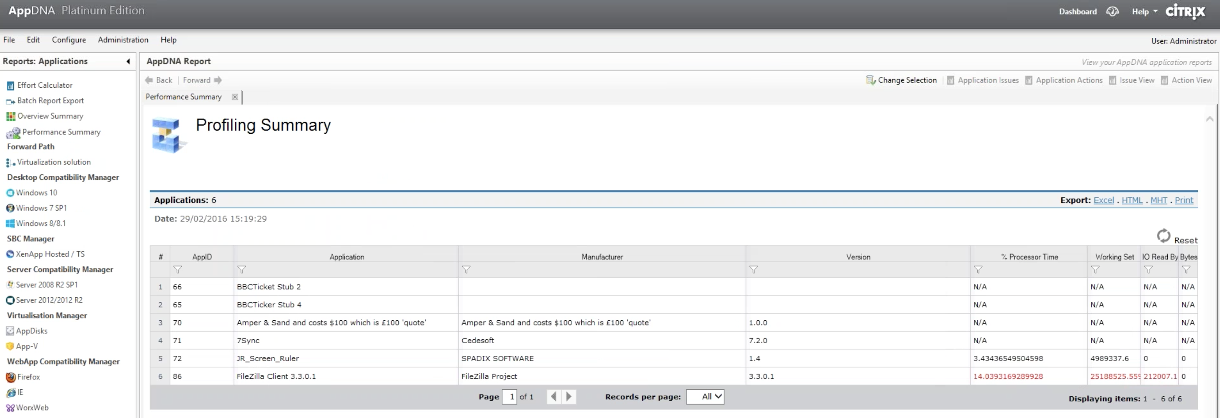Go to the next page of results

click(x=569, y=397)
